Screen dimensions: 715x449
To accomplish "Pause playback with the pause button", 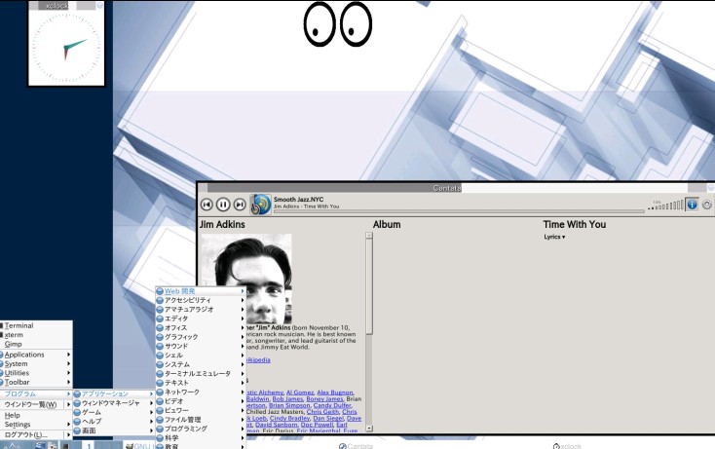I will (223, 205).
